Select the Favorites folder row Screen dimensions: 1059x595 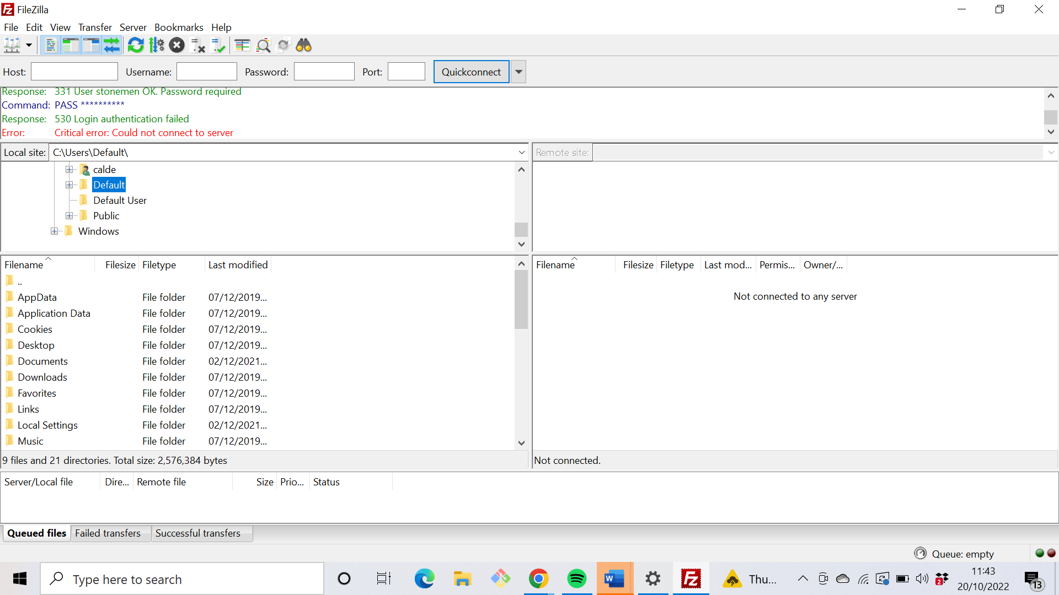257,393
